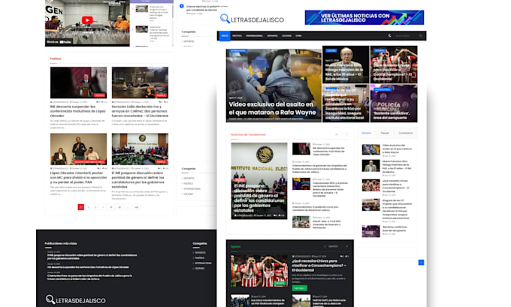Focus the navbar search input field
511x307 pixels.
pyautogui.click(x=404, y=36)
